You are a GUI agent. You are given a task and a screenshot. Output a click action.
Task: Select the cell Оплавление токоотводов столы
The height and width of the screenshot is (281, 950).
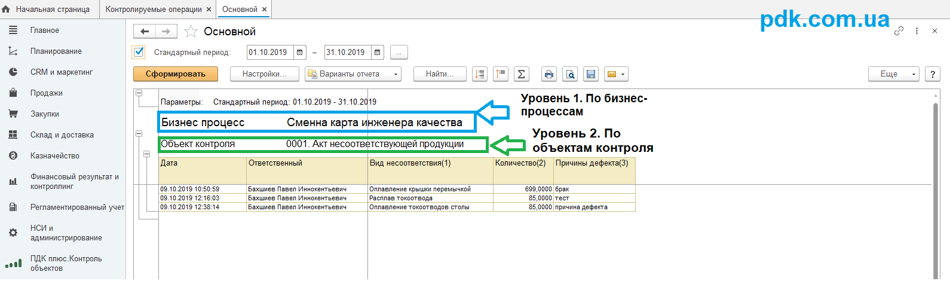[430, 207]
